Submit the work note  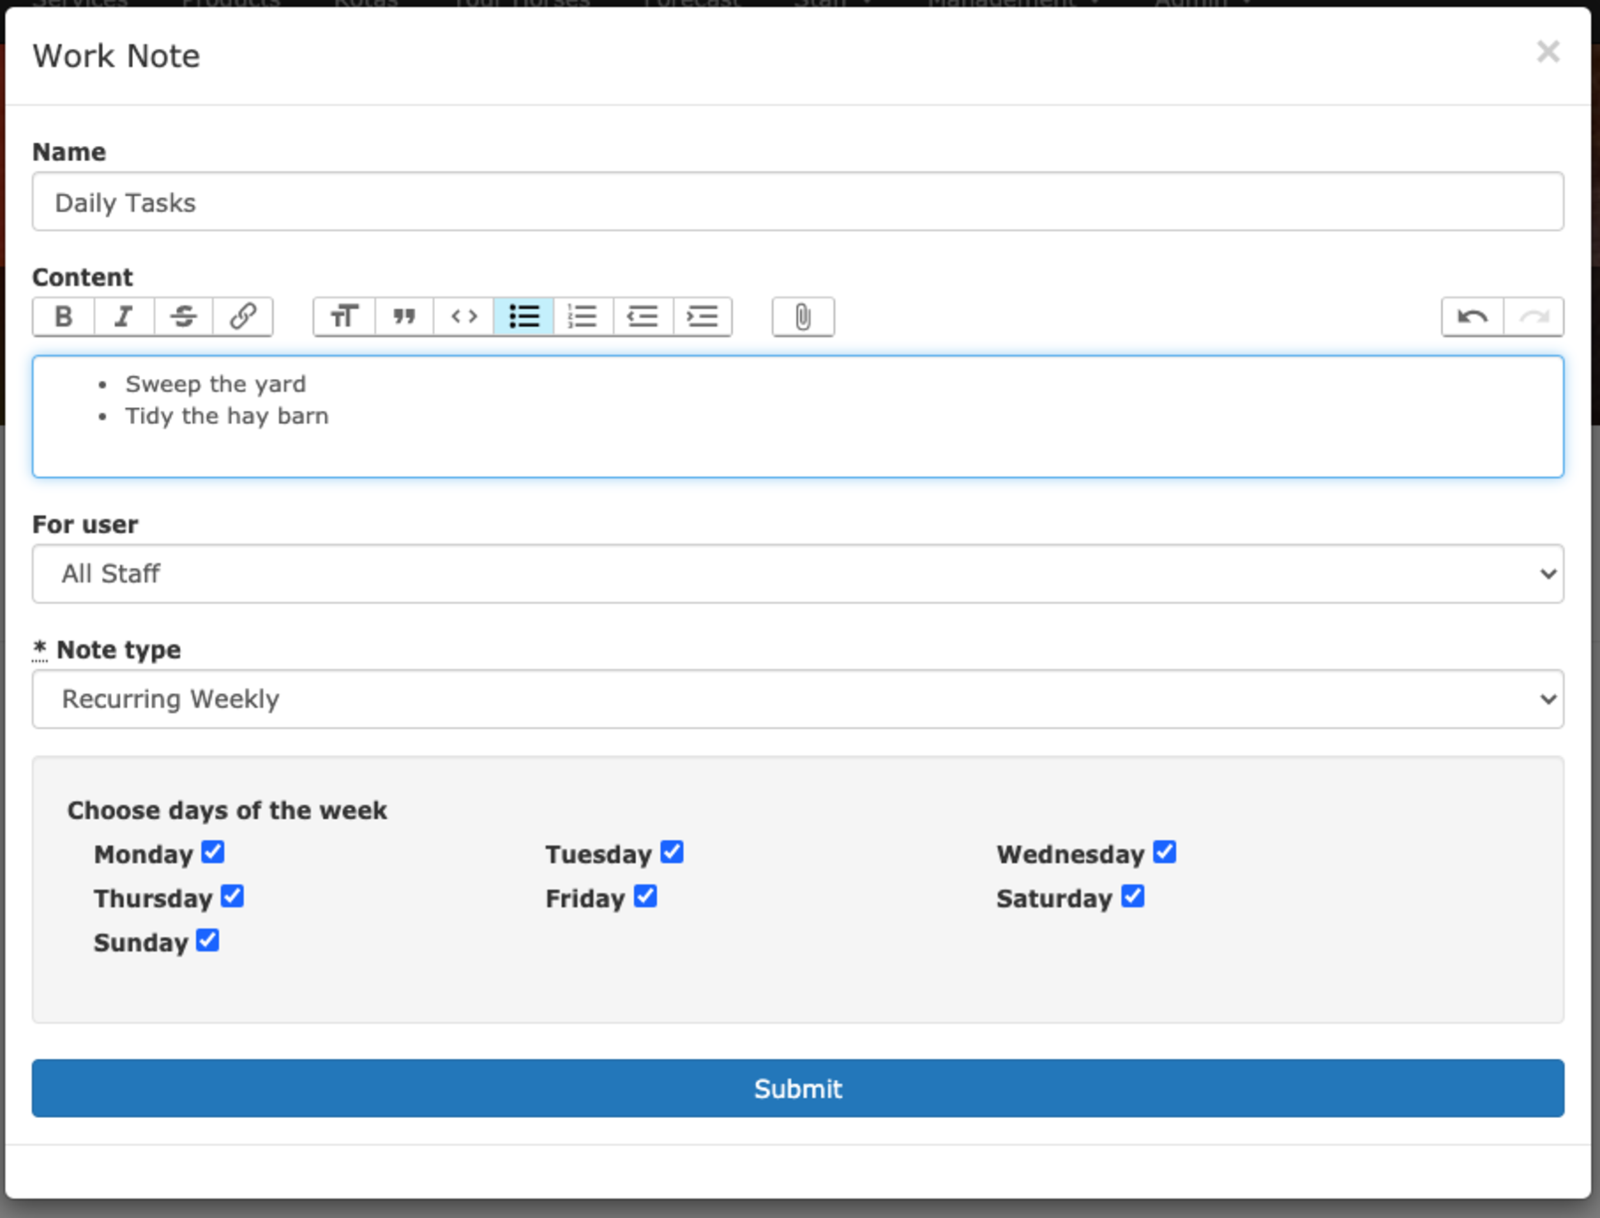(x=798, y=1088)
